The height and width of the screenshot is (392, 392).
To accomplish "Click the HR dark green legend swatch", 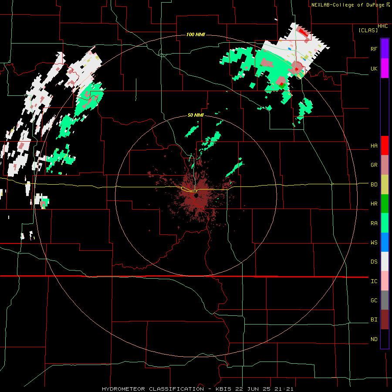I will click(385, 204).
